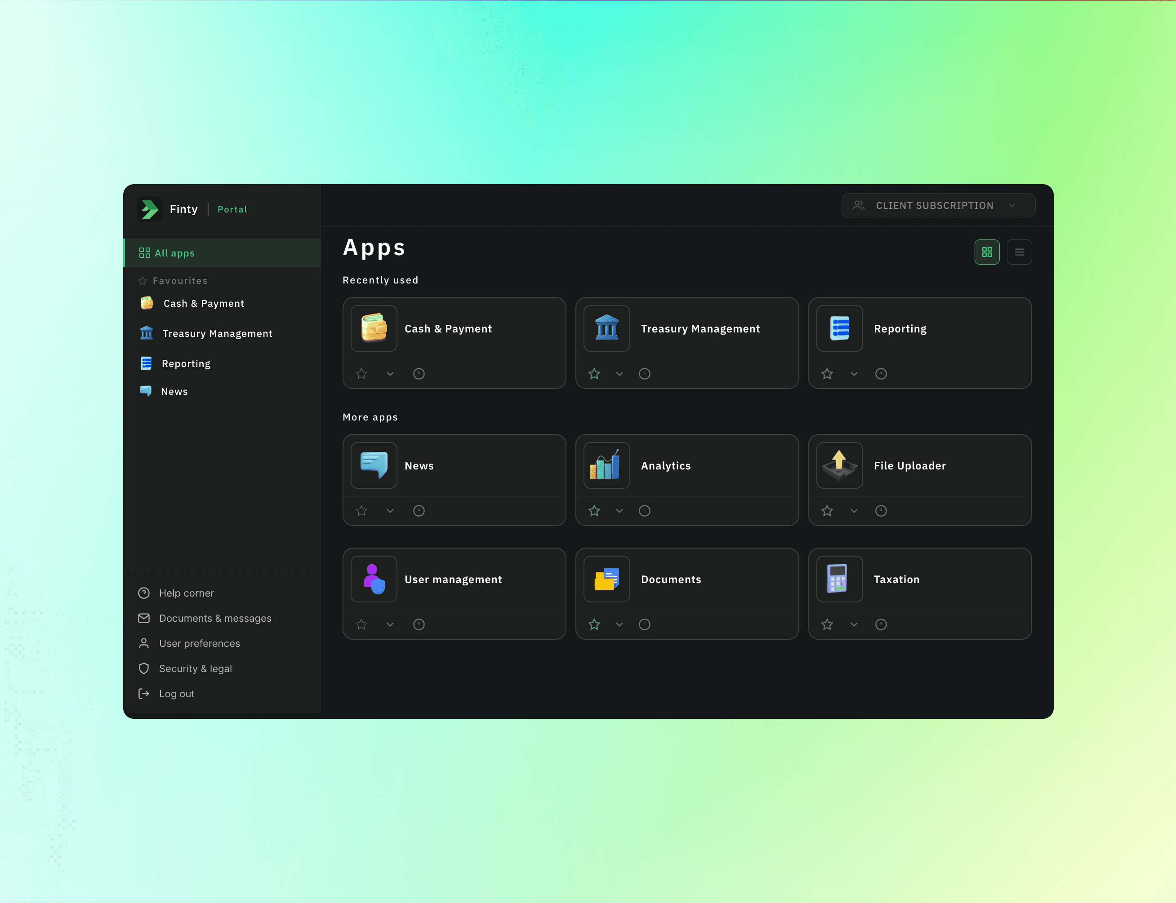Click the Log out arrow icon

tap(144, 693)
